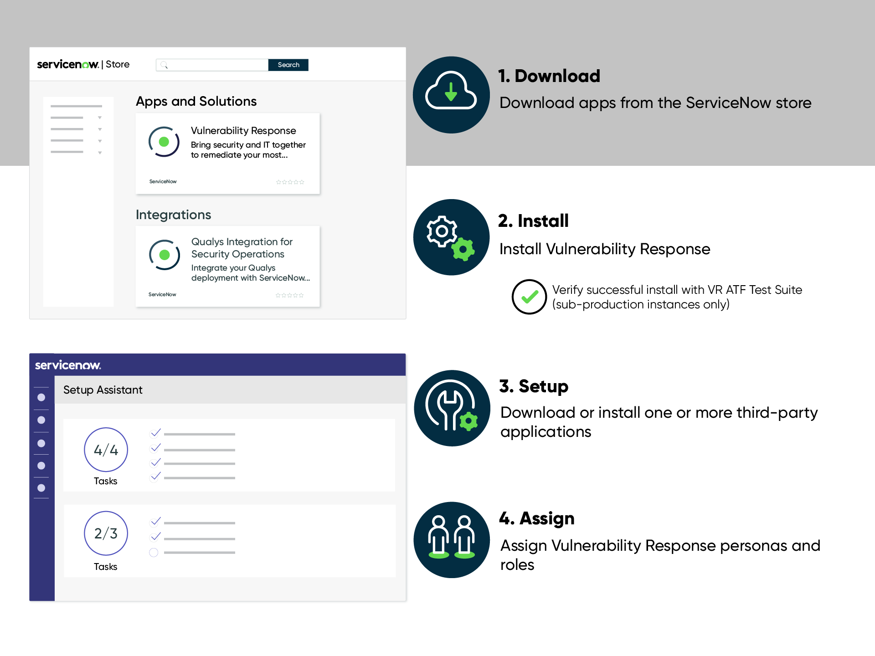Select the first dot in Setup Assistant sidebar

41,397
